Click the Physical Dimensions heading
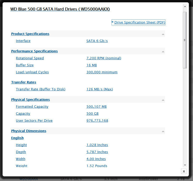Image resolution: width=193 pixels, height=181 pixels. [x=29, y=131]
